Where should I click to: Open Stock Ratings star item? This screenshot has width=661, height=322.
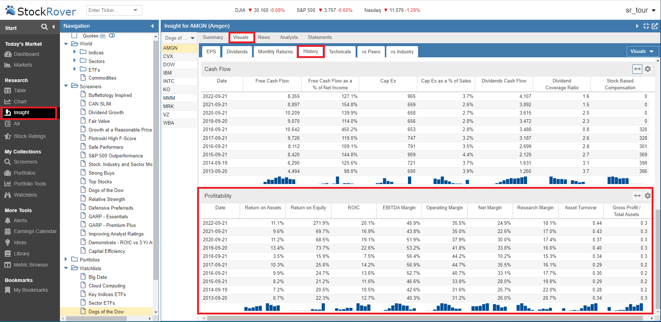point(25,136)
